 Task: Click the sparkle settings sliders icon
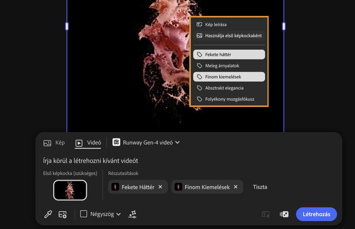[x=133, y=214]
